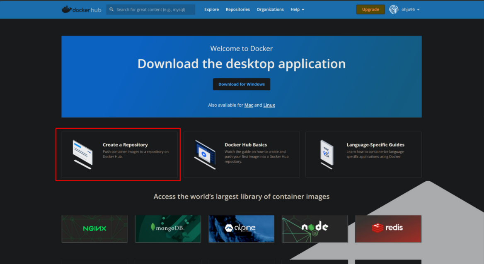Click "Learn how to containerize" description text
Viewport: 484px width, 264px height.
tap(376, 154)
